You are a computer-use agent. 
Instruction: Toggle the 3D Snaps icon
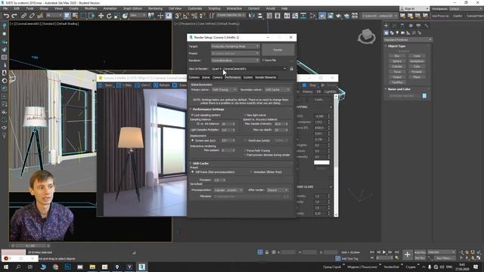point(178,16)
